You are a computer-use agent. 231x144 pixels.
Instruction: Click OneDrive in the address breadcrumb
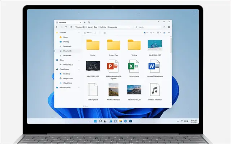click(x=103, y=27)
